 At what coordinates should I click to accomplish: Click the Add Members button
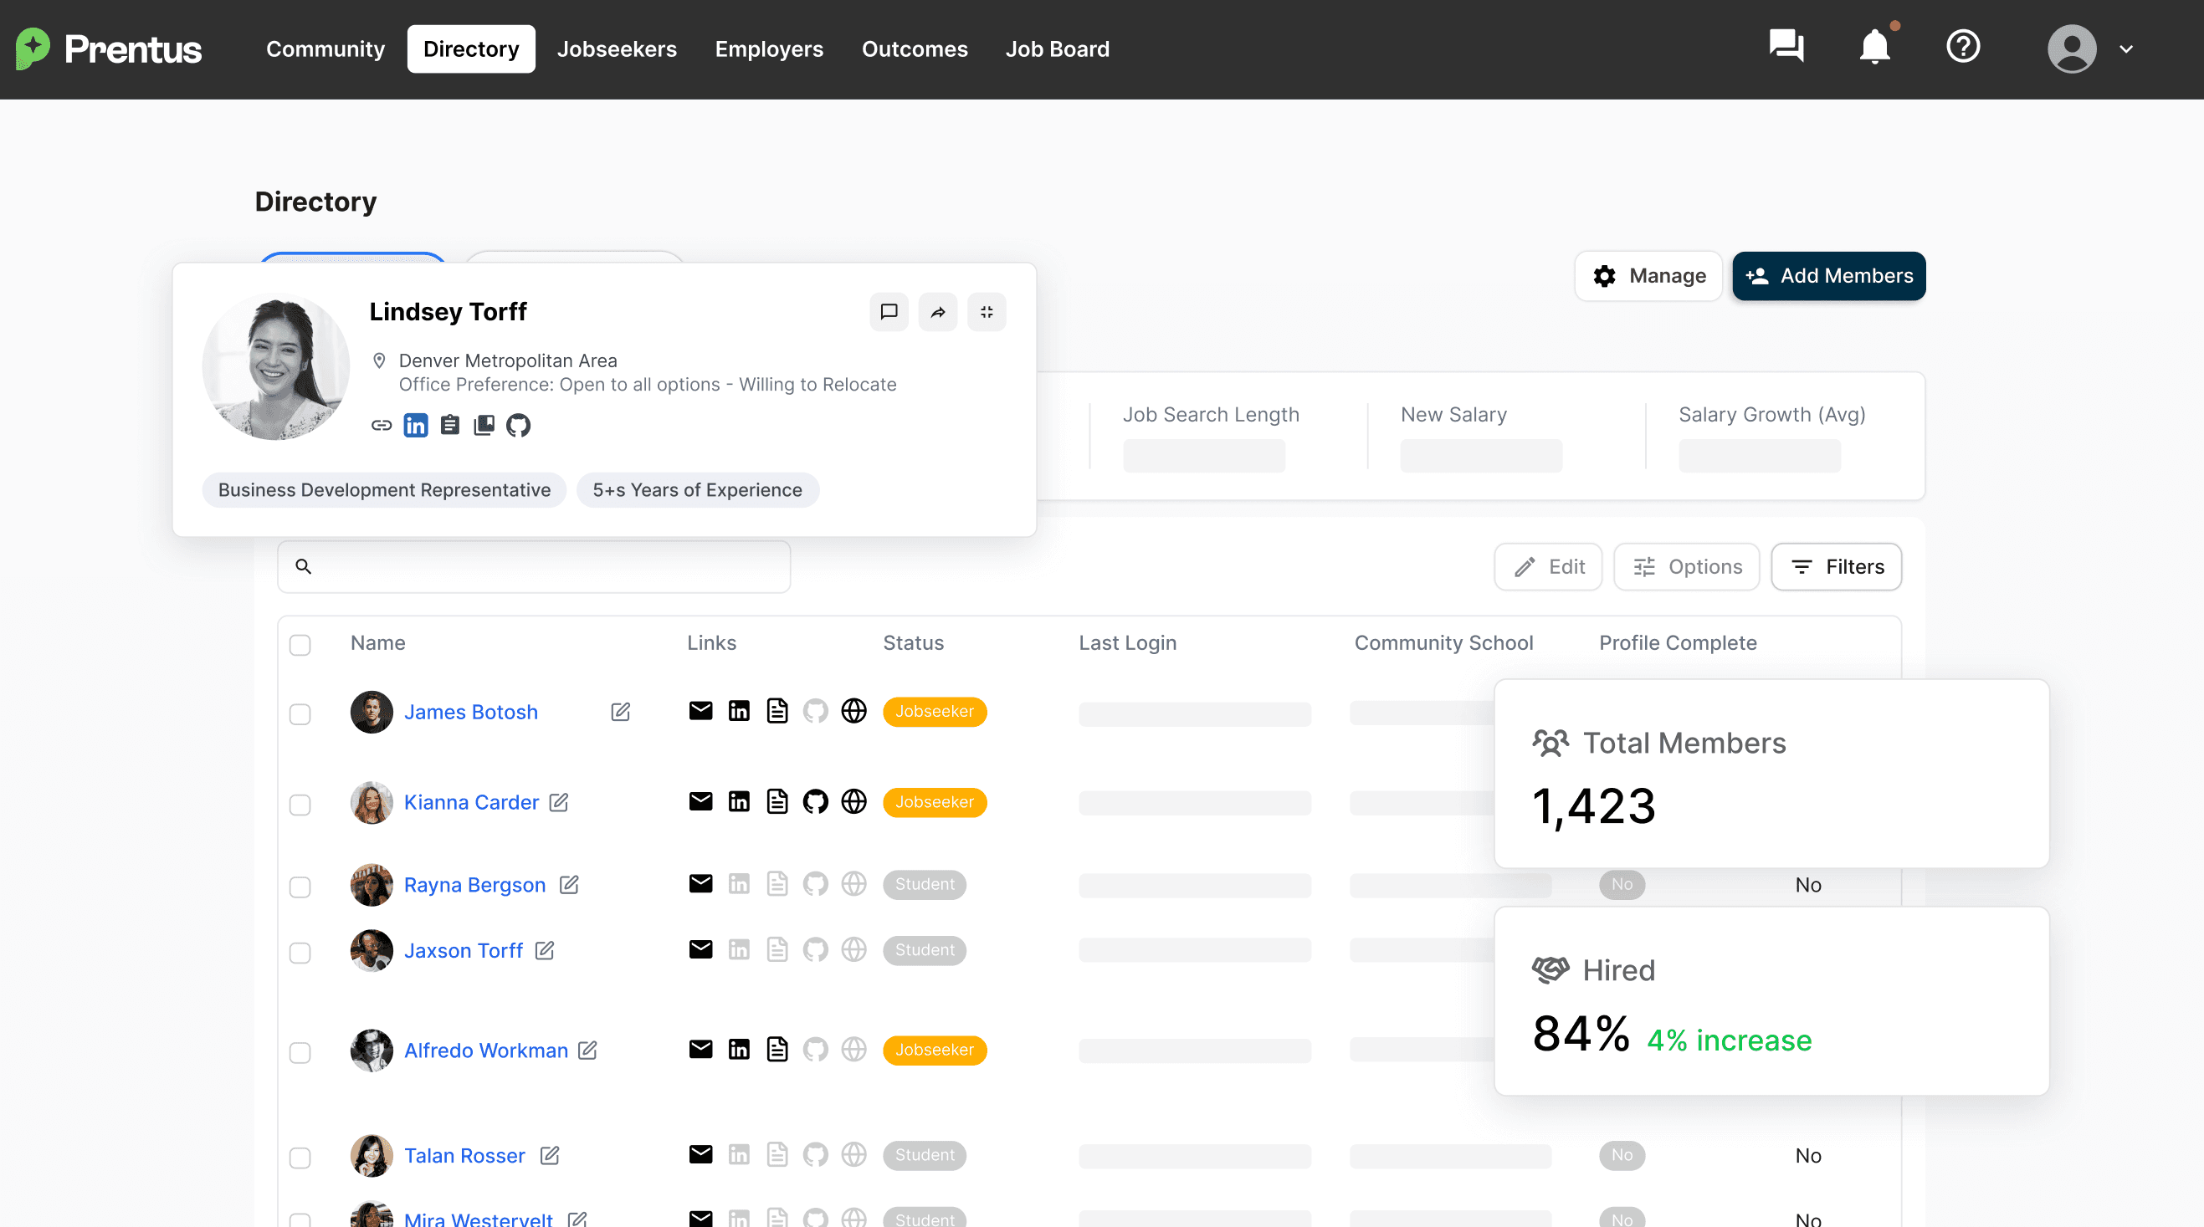click(1828, 276)
